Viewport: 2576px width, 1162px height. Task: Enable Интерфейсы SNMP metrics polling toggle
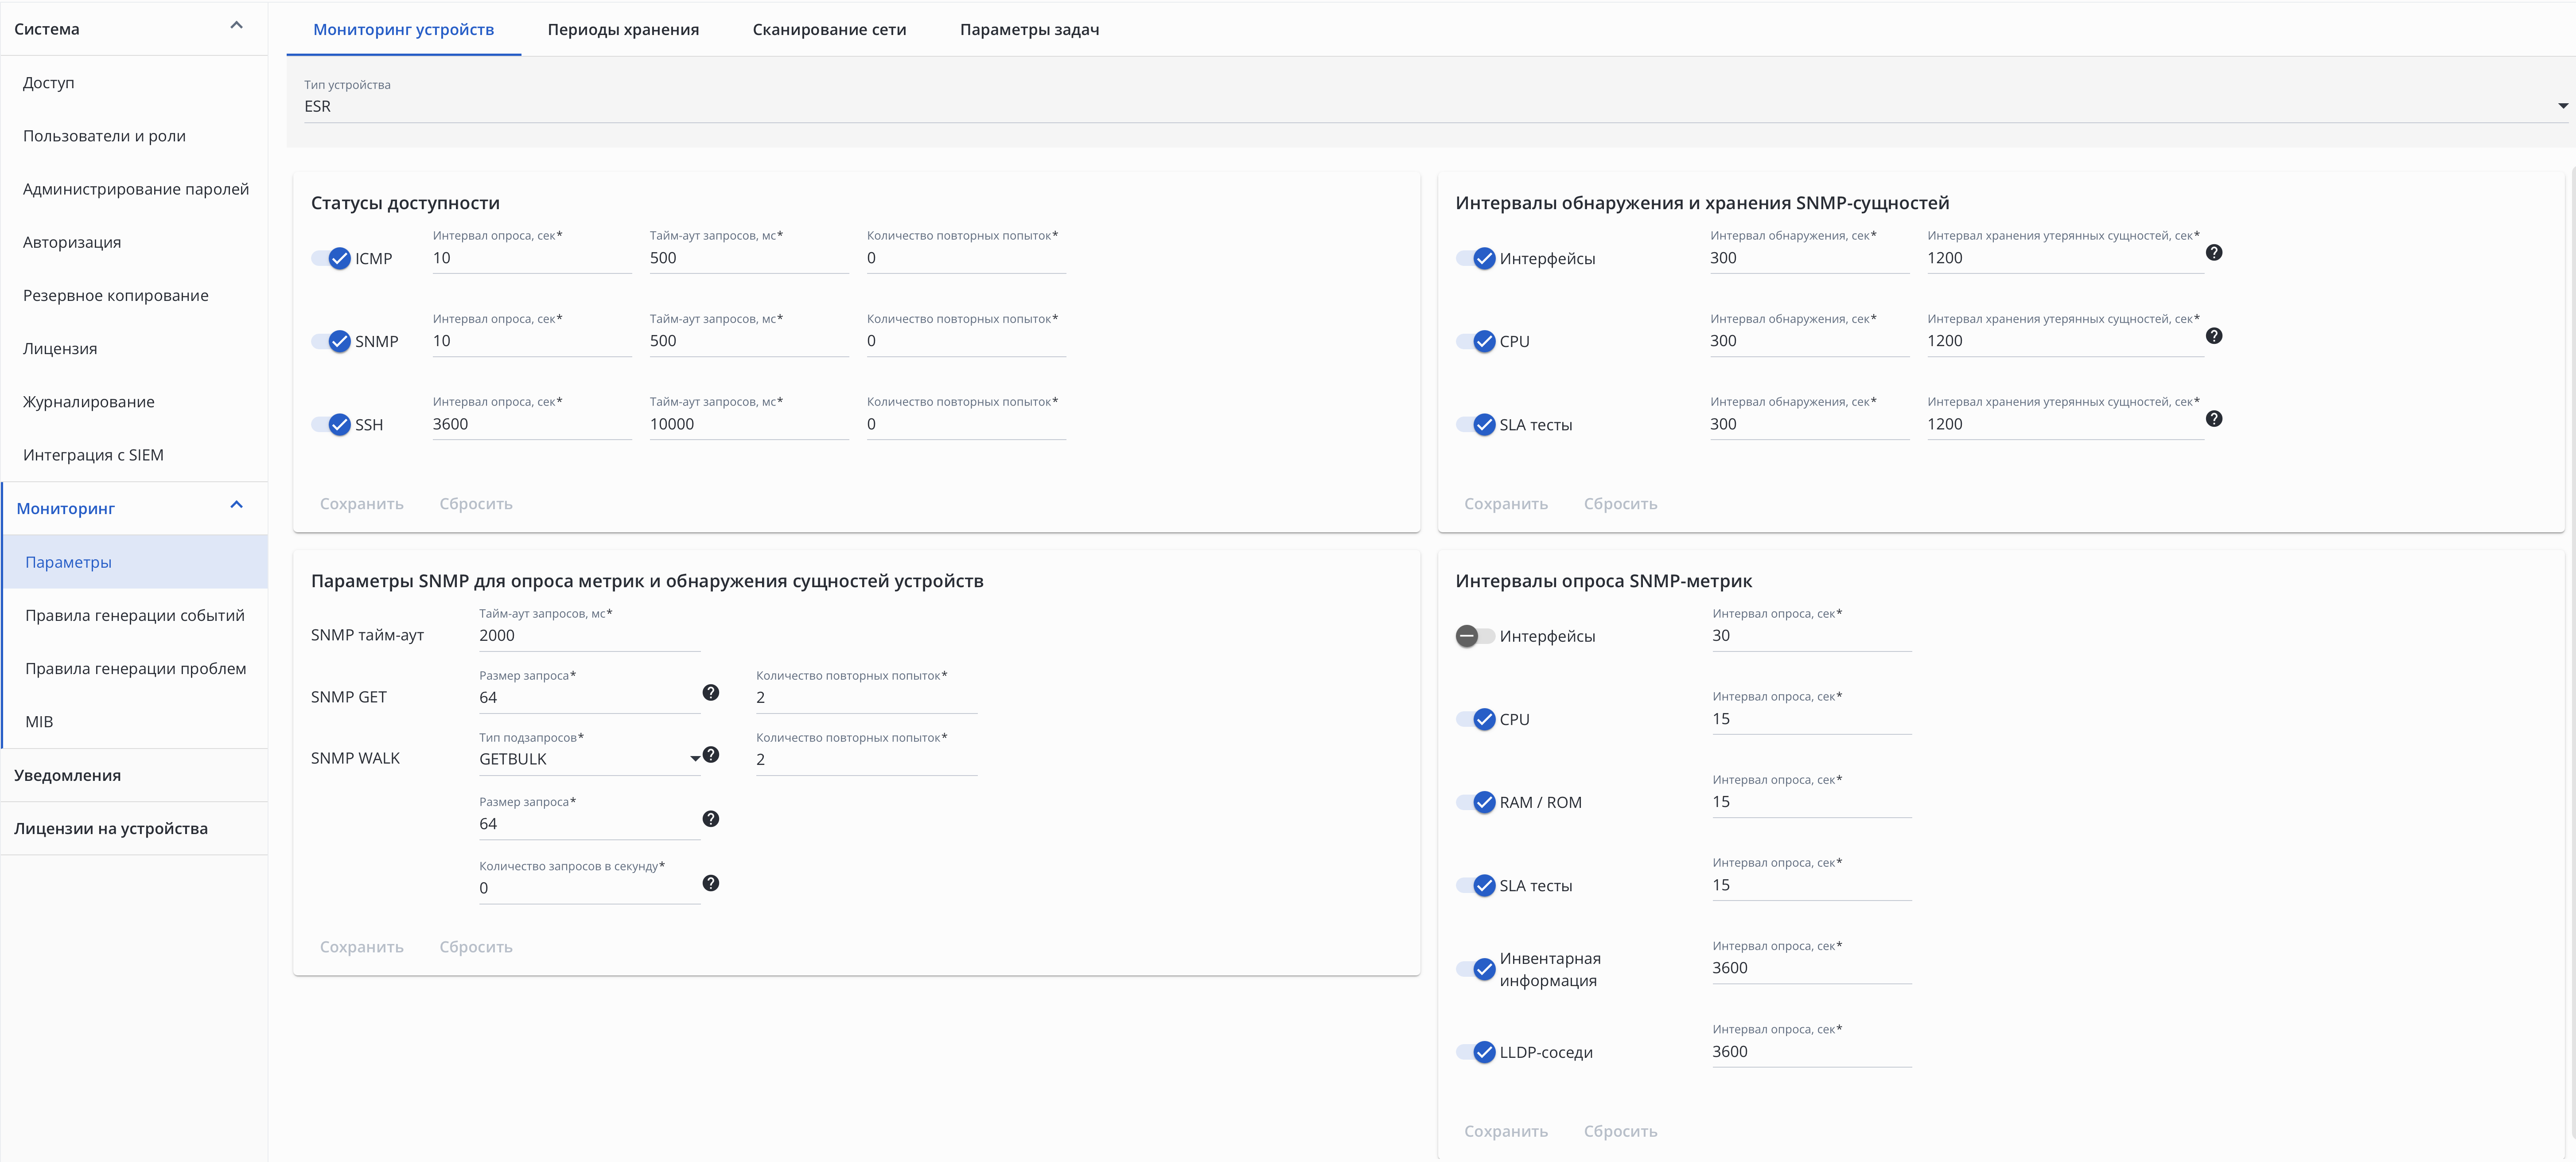tap(1474, 636)
